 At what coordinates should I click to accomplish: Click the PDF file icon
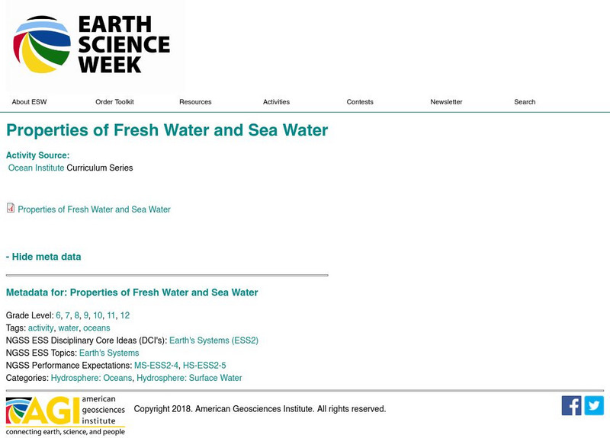pyautogui.click(x=11, y=208)
